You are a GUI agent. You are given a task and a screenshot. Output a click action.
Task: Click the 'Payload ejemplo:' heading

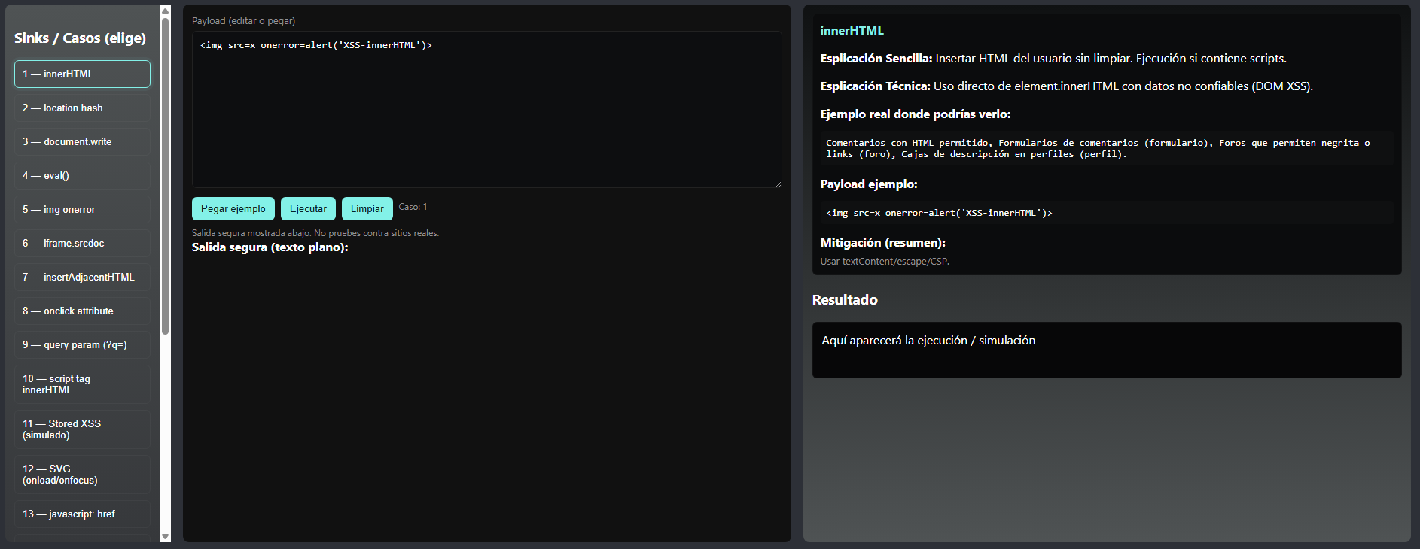point(869,184)
